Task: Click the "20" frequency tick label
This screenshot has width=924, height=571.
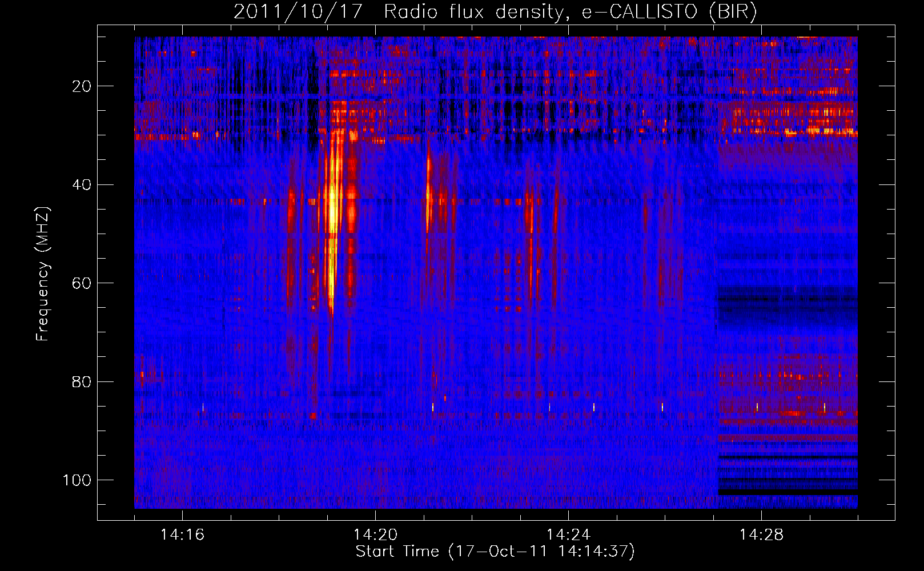Action: 82,86
